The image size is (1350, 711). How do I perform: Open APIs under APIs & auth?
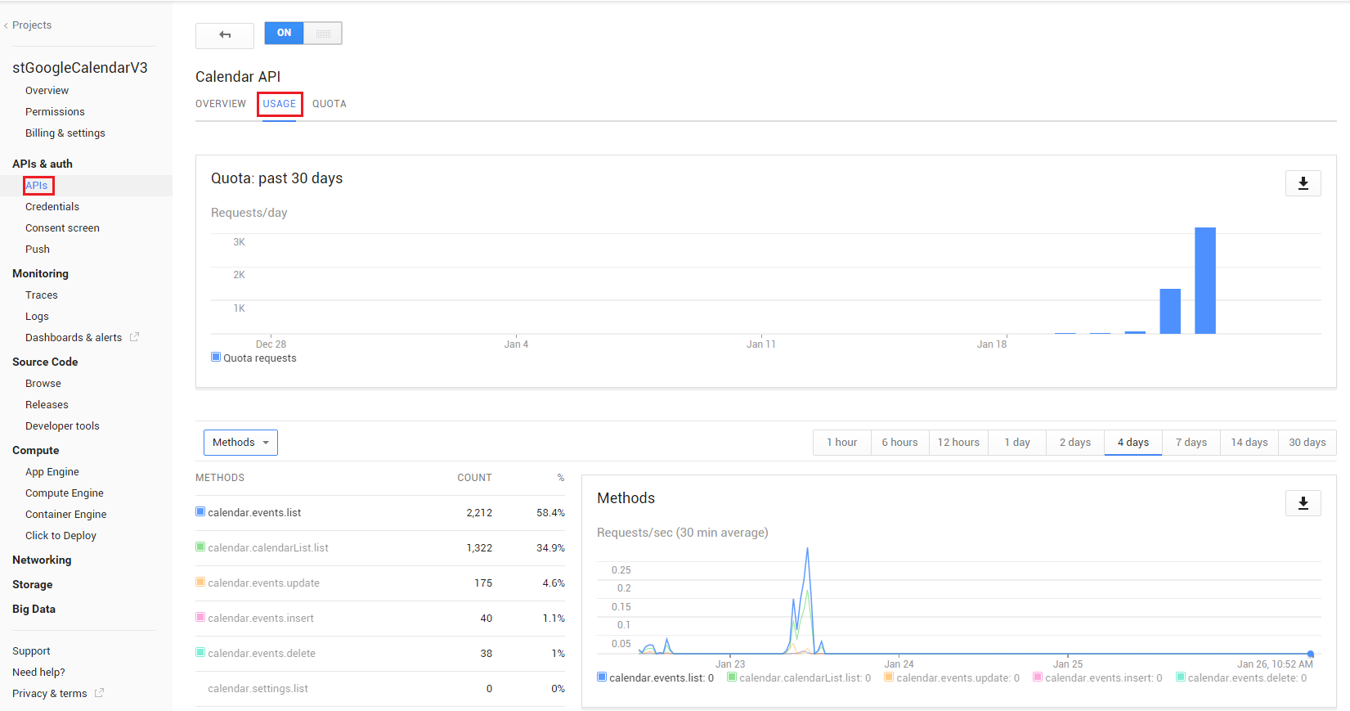coord(37,186)
